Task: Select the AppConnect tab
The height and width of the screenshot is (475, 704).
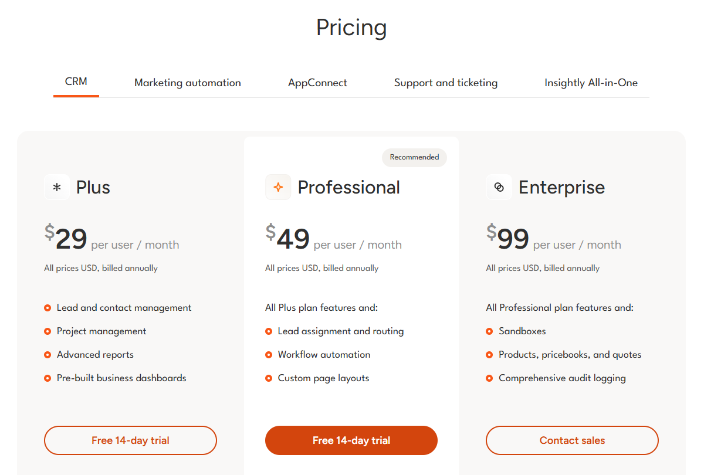Action: point(317,83)
